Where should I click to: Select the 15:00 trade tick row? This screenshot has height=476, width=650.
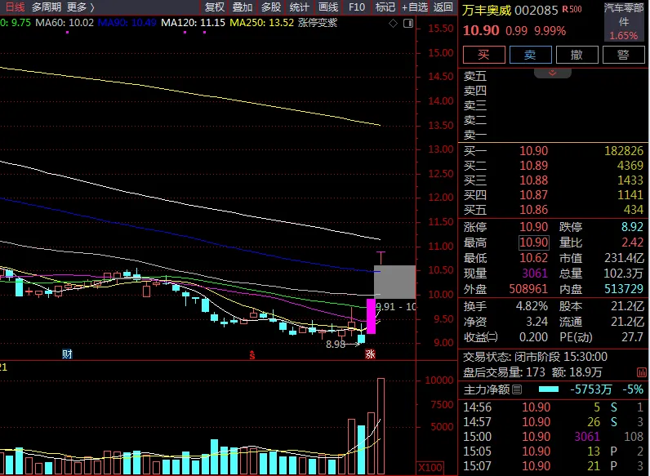click(x=554, y=437)
